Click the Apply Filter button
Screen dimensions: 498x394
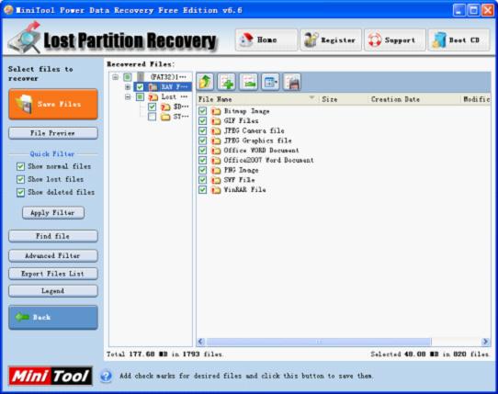click(x=53, y=213)
